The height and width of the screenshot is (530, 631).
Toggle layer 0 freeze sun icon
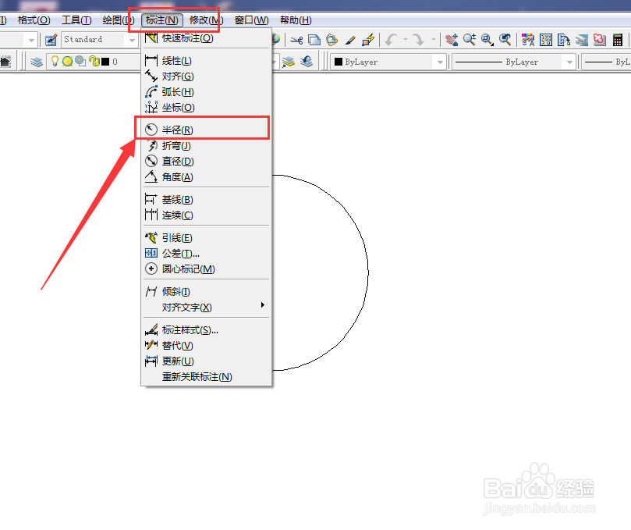68,61
